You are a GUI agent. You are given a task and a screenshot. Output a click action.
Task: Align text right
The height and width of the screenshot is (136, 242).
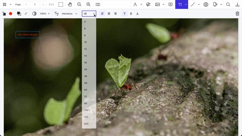point(115,14)
